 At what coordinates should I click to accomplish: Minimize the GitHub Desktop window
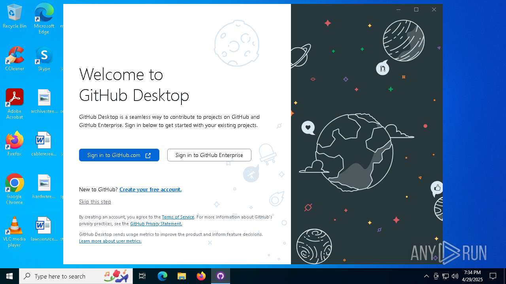pos(398,9)
